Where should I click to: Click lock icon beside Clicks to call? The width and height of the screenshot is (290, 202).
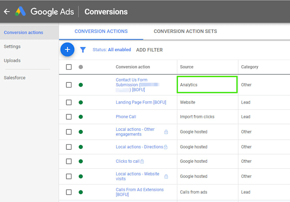click(x=142, y=162)
